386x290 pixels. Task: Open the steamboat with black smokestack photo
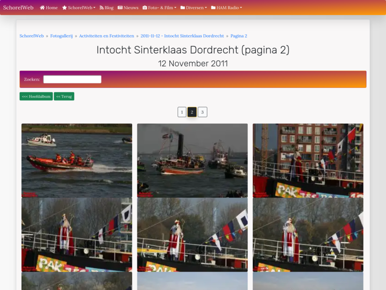tap(193, 160)
